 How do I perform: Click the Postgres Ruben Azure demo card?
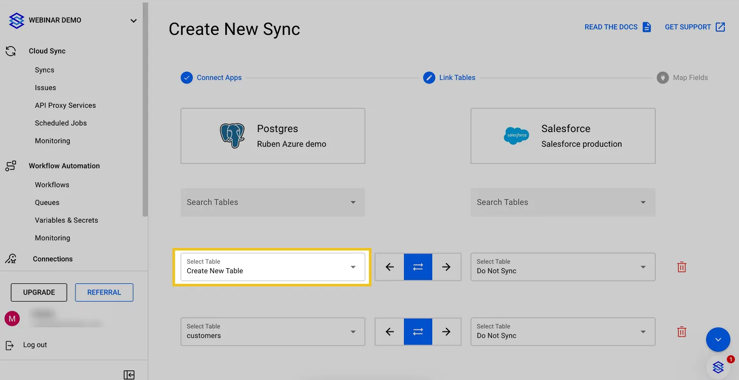point(273,136)
